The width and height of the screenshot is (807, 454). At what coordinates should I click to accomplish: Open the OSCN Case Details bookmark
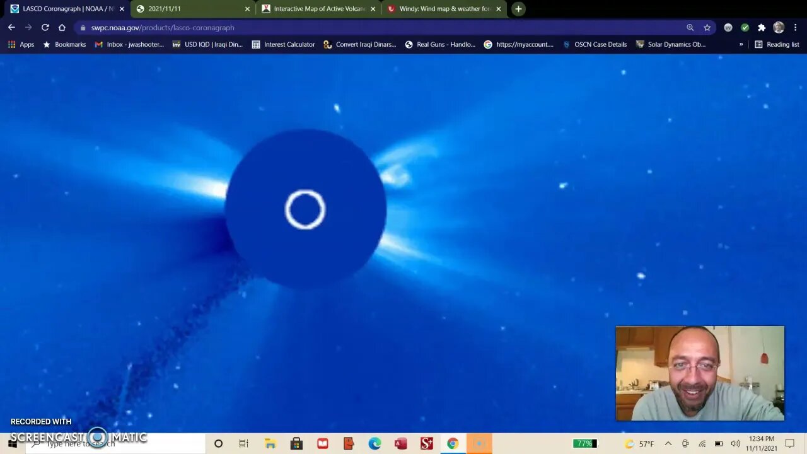(x=595, y=44)
